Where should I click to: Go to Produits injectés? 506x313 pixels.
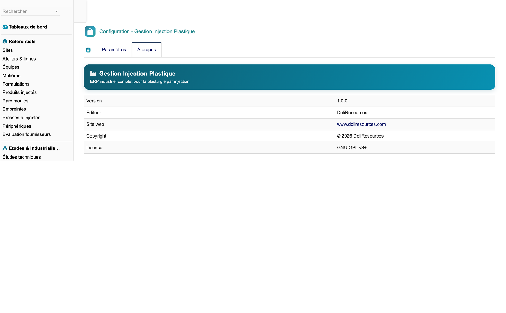pyautogui.click(x=20, y=92)
